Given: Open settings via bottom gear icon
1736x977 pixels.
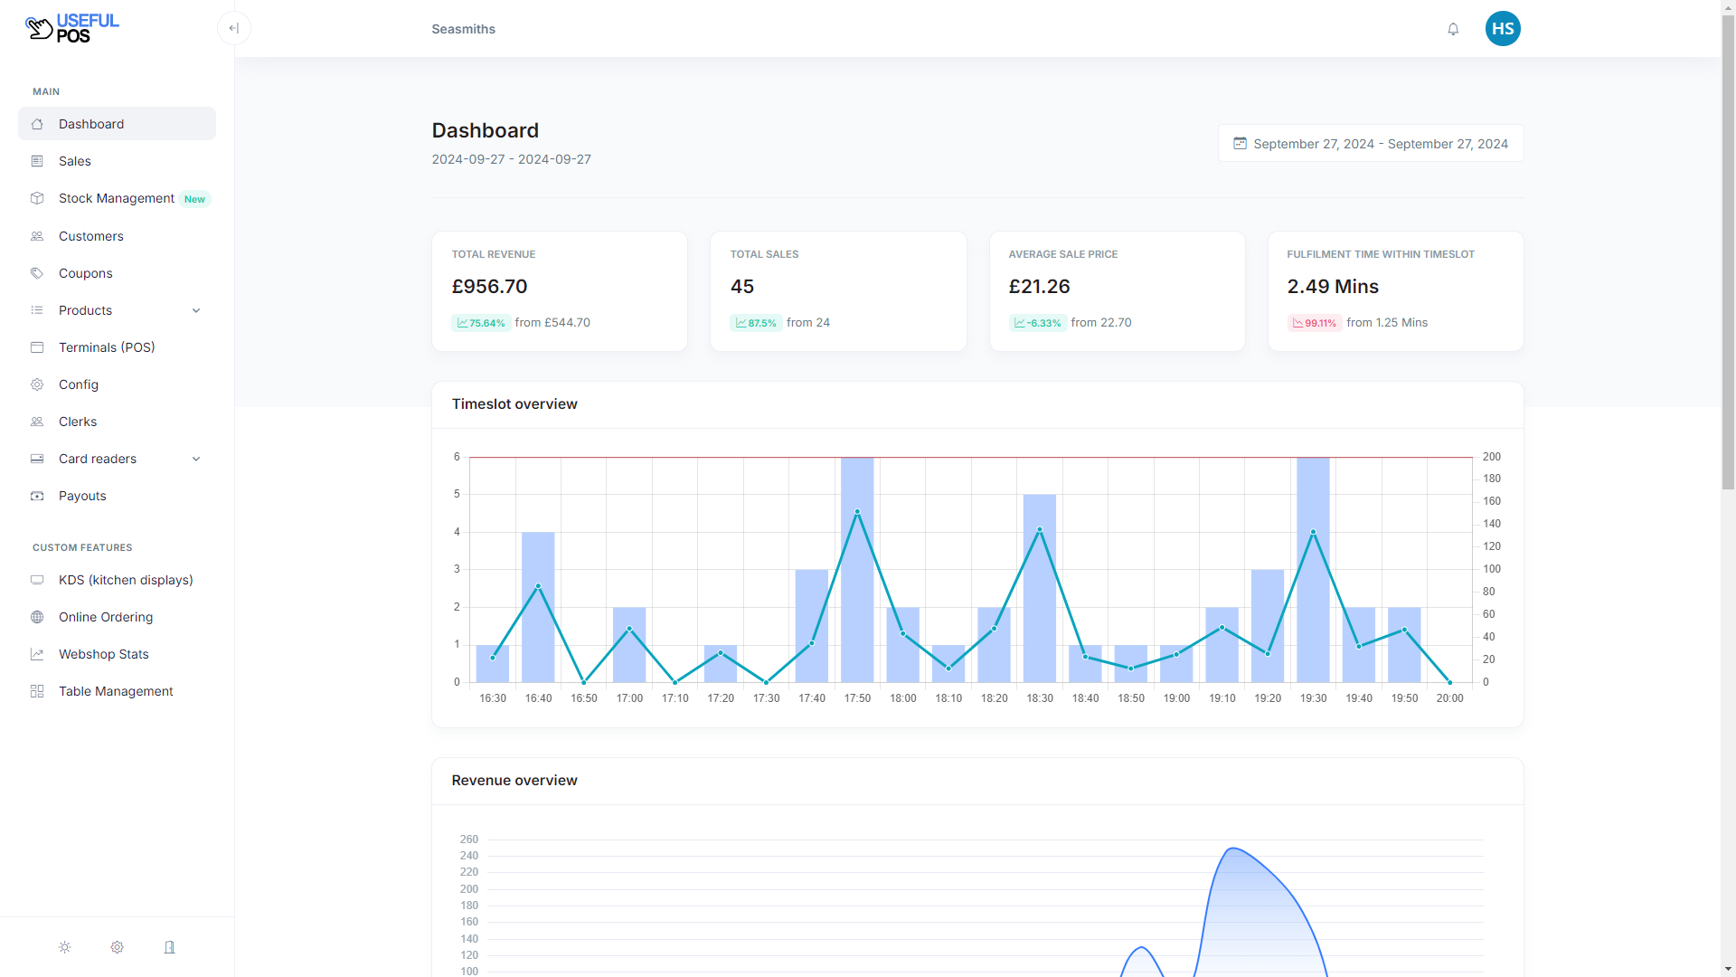Looking at the screenshot, I should pyautogui.click(x=118, y=947).
